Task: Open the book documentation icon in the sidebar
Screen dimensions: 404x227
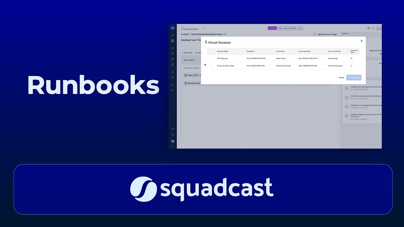Action: tap(173, 129)
